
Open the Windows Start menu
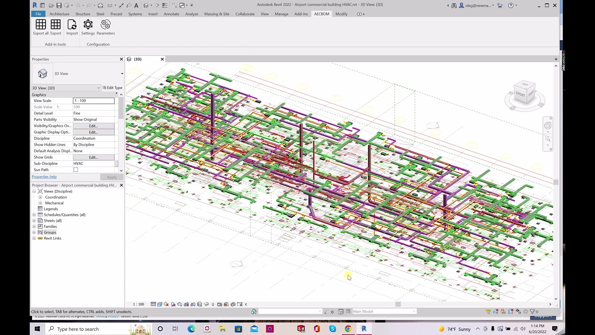click(37, 329)
